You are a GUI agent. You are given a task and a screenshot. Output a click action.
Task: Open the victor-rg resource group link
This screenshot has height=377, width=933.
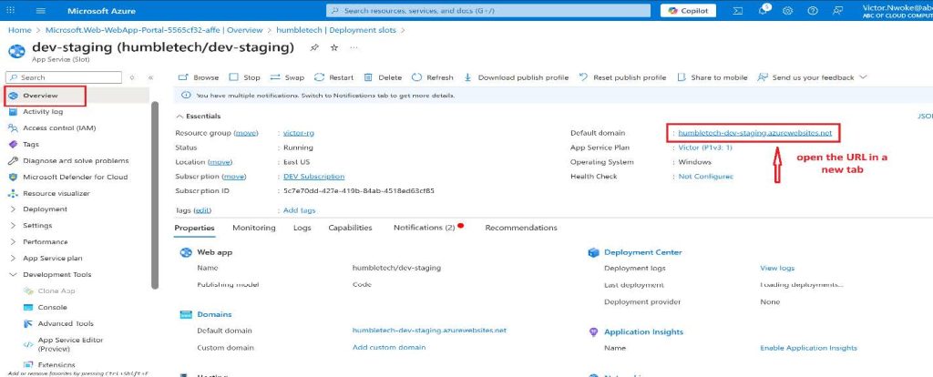point(298,133)
